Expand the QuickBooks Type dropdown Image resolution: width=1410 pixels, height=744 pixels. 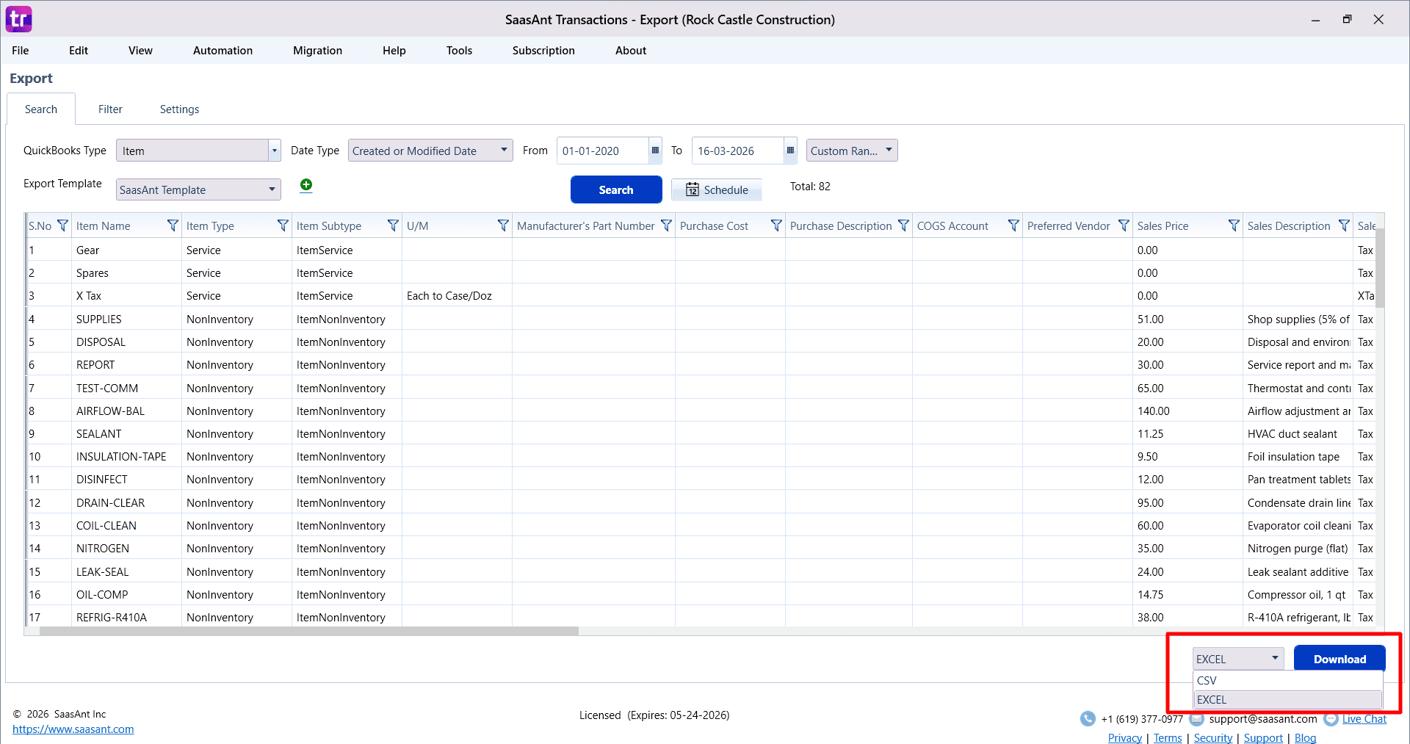[274, 151]
